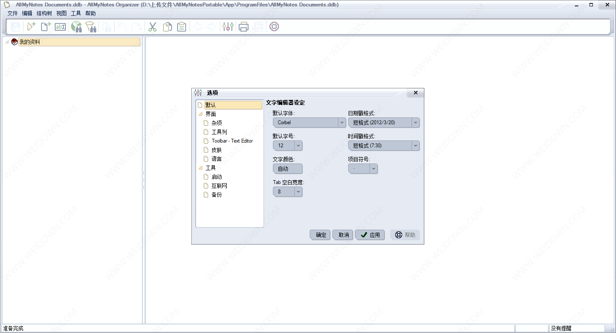Click the Copy toolbar icon

167,27
